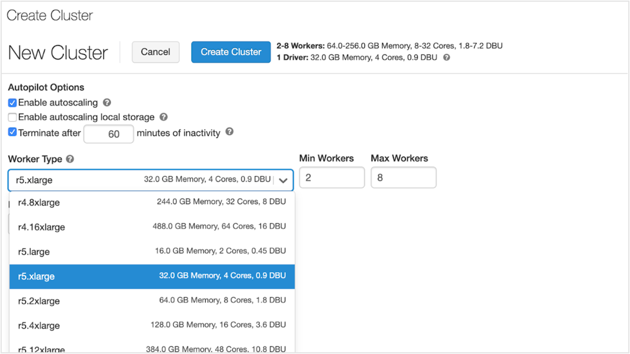Click the Create Cluster button
This screenshot has width=630, height=354.
click(231, 52)
